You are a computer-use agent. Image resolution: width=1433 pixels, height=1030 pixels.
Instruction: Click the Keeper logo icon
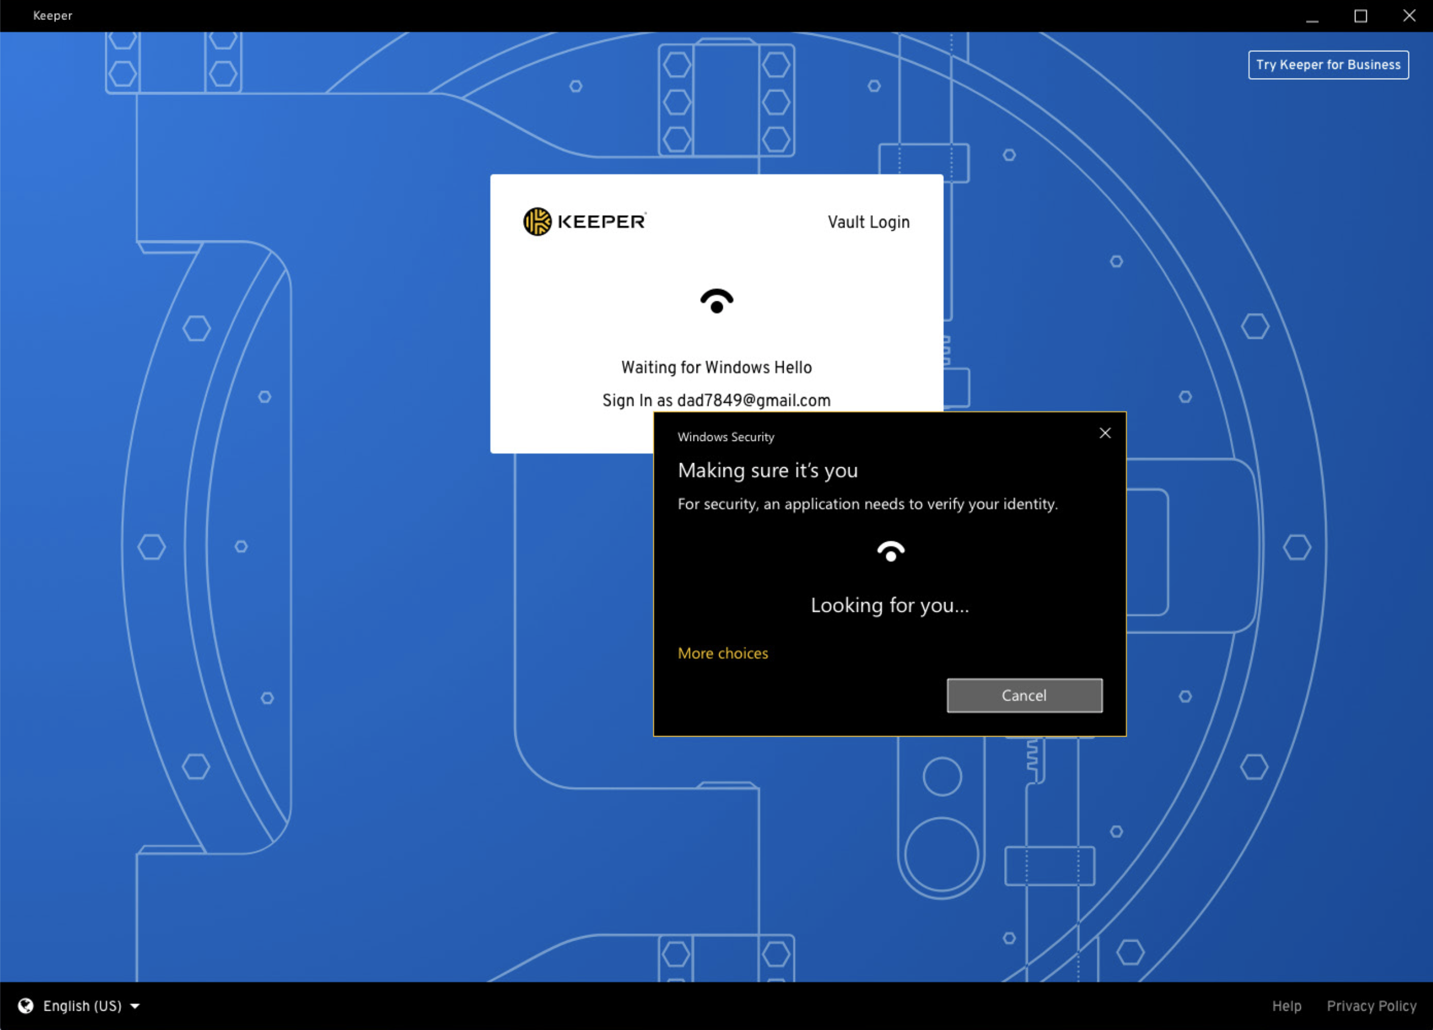tap(537, 222)
